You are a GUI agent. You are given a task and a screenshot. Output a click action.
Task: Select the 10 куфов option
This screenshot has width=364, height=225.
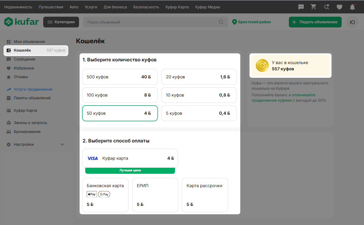[199, 95]
